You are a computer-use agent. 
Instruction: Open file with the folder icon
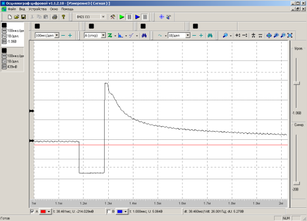16,17
